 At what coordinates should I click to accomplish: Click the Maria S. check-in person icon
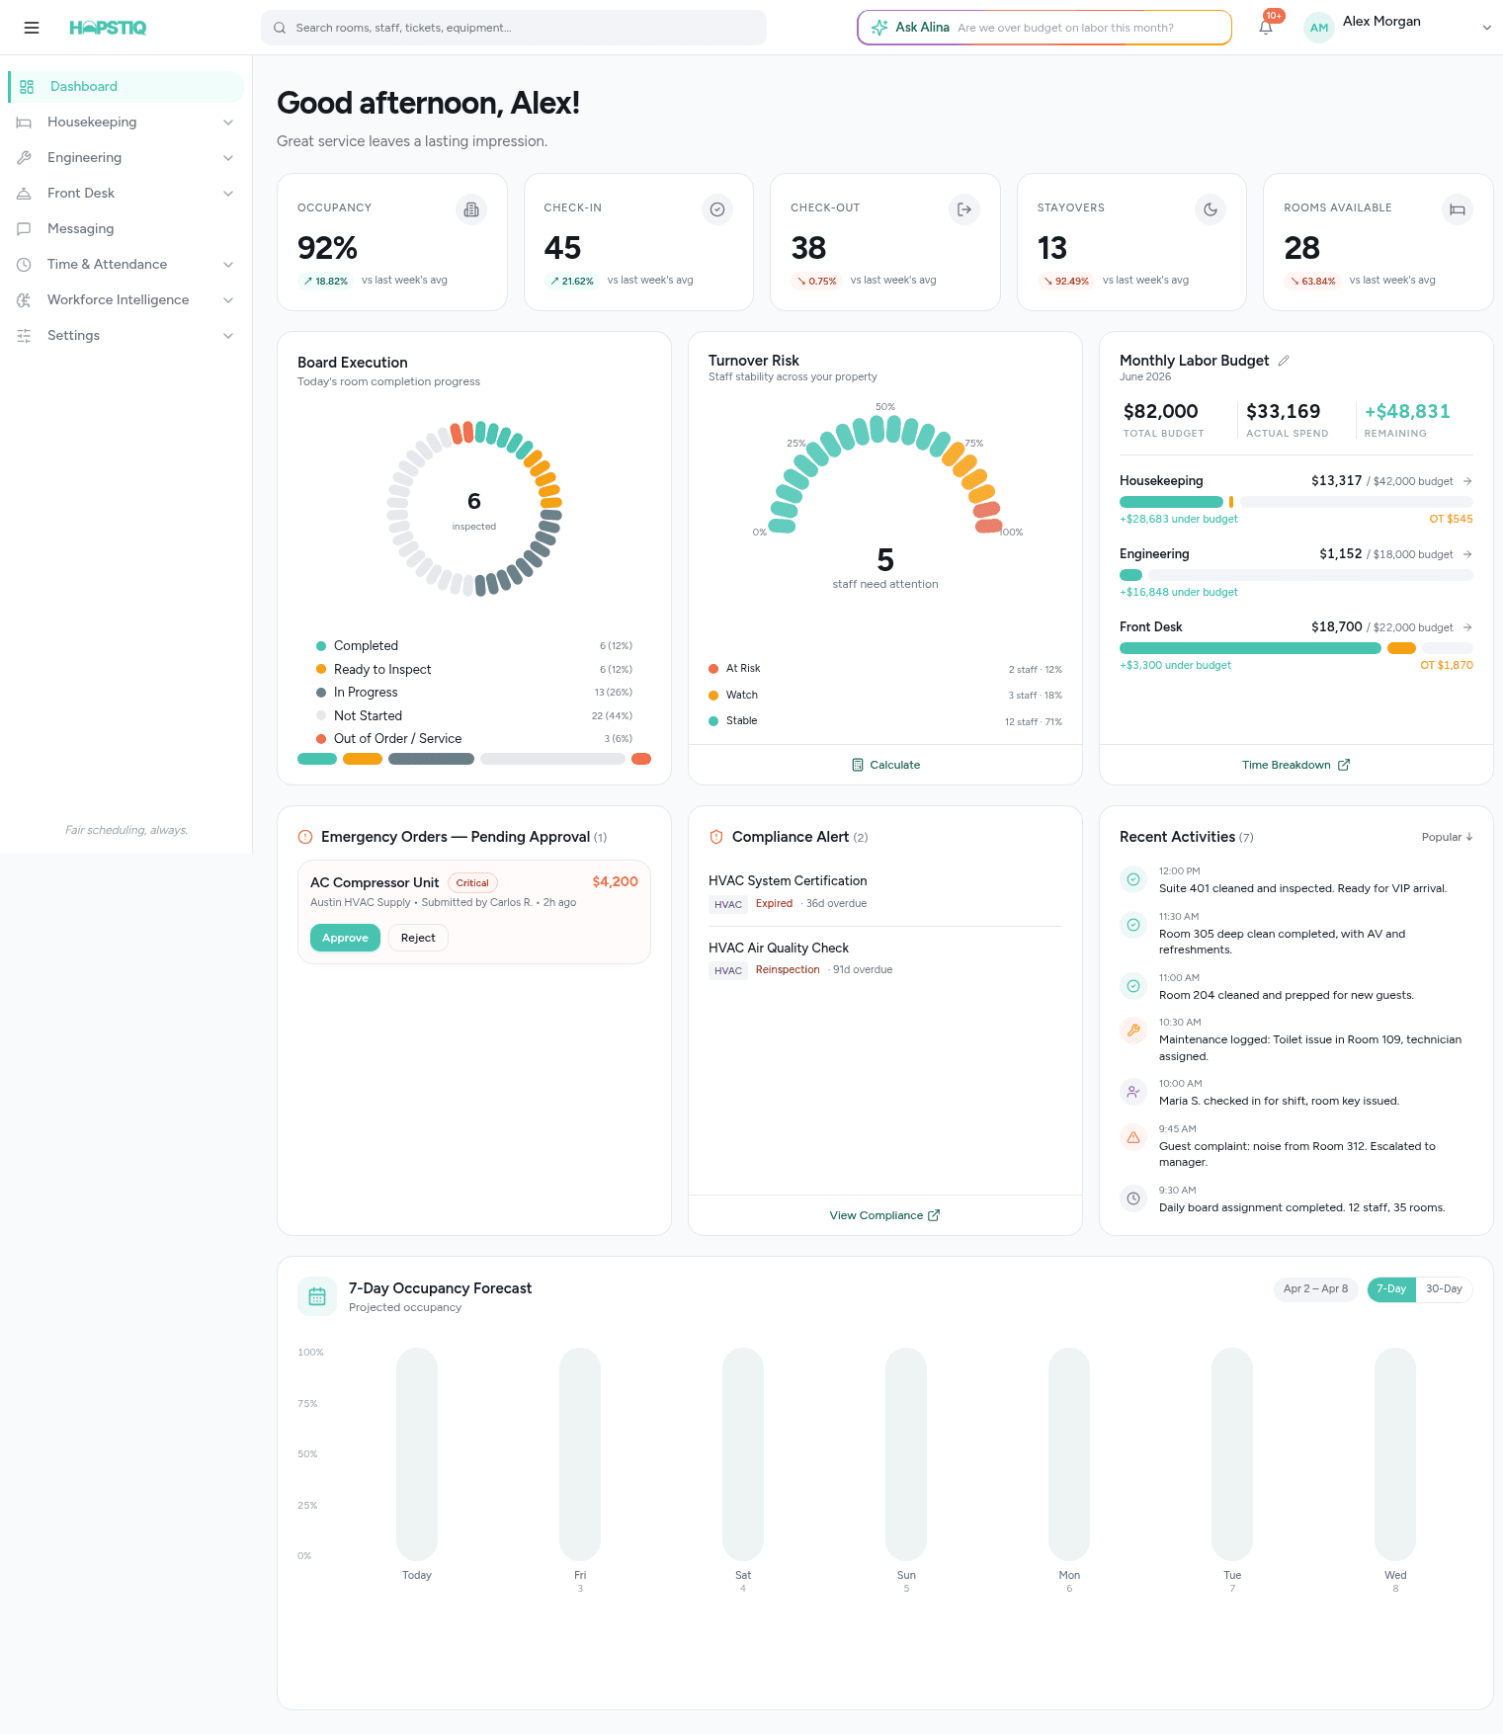click(x=1133, y=1092)
